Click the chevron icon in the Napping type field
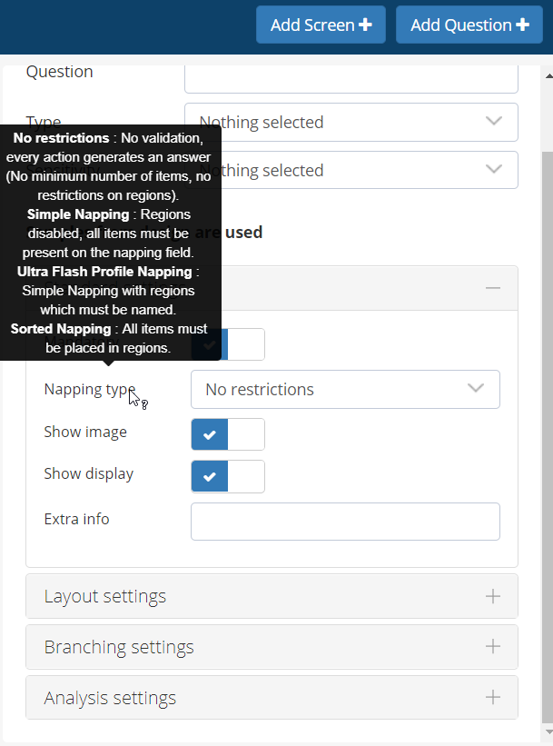The image size is (553, 746). (475, 389)
